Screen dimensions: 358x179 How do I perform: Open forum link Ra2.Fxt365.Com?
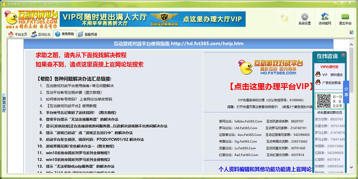[x=246, y=155]
